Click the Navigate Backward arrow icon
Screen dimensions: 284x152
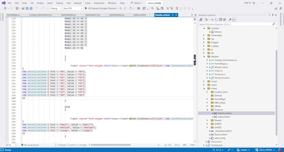point(5,8)
